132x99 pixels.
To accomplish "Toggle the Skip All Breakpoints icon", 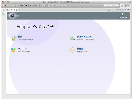I will pyautogui.click(x=17, y=5).
